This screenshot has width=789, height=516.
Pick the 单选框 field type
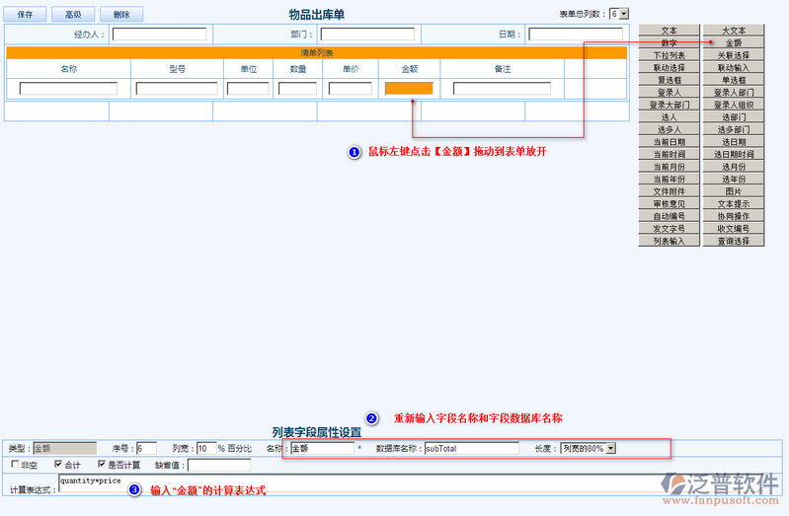point(734,81)
